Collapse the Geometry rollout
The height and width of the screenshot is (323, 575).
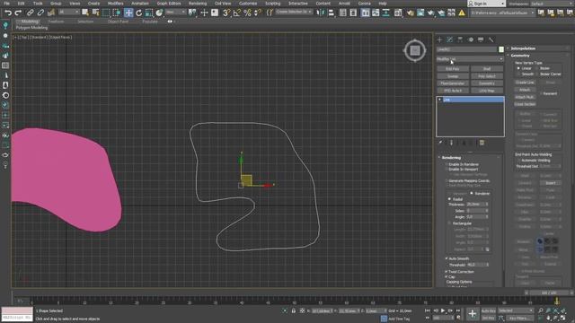pos(520,56)
